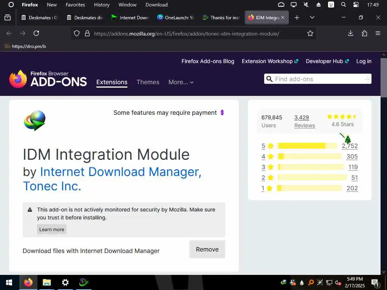Open the Favorites menu
Screen dimensions: 387x290
point(75,5)
